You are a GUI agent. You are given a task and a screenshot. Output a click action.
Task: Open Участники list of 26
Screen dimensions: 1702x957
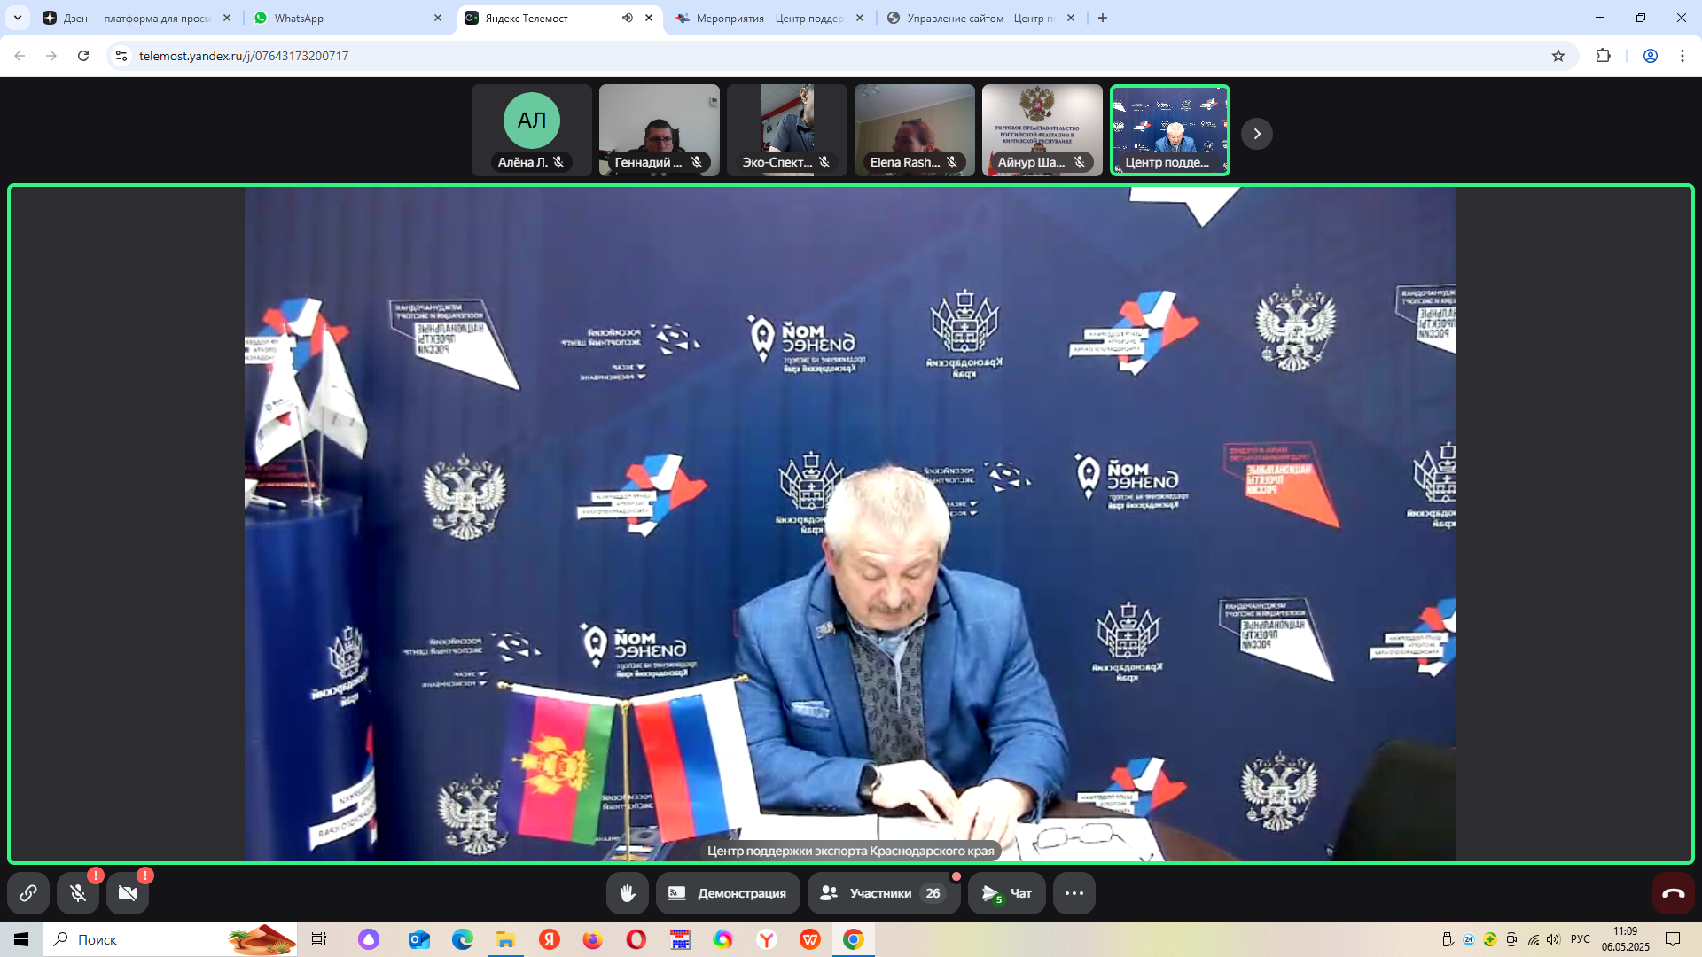(883, 893)
